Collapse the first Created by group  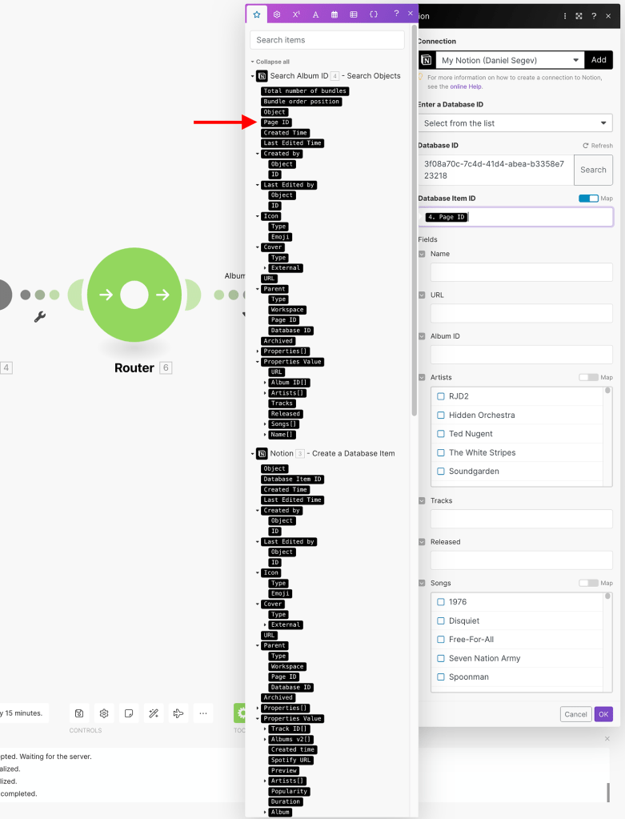[258, 154]
